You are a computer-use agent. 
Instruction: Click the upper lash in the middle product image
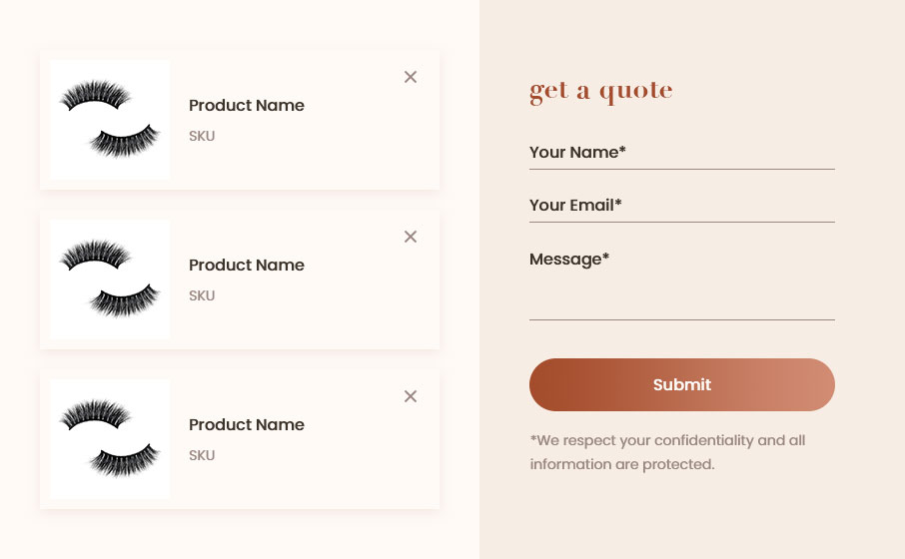(95, 255)
